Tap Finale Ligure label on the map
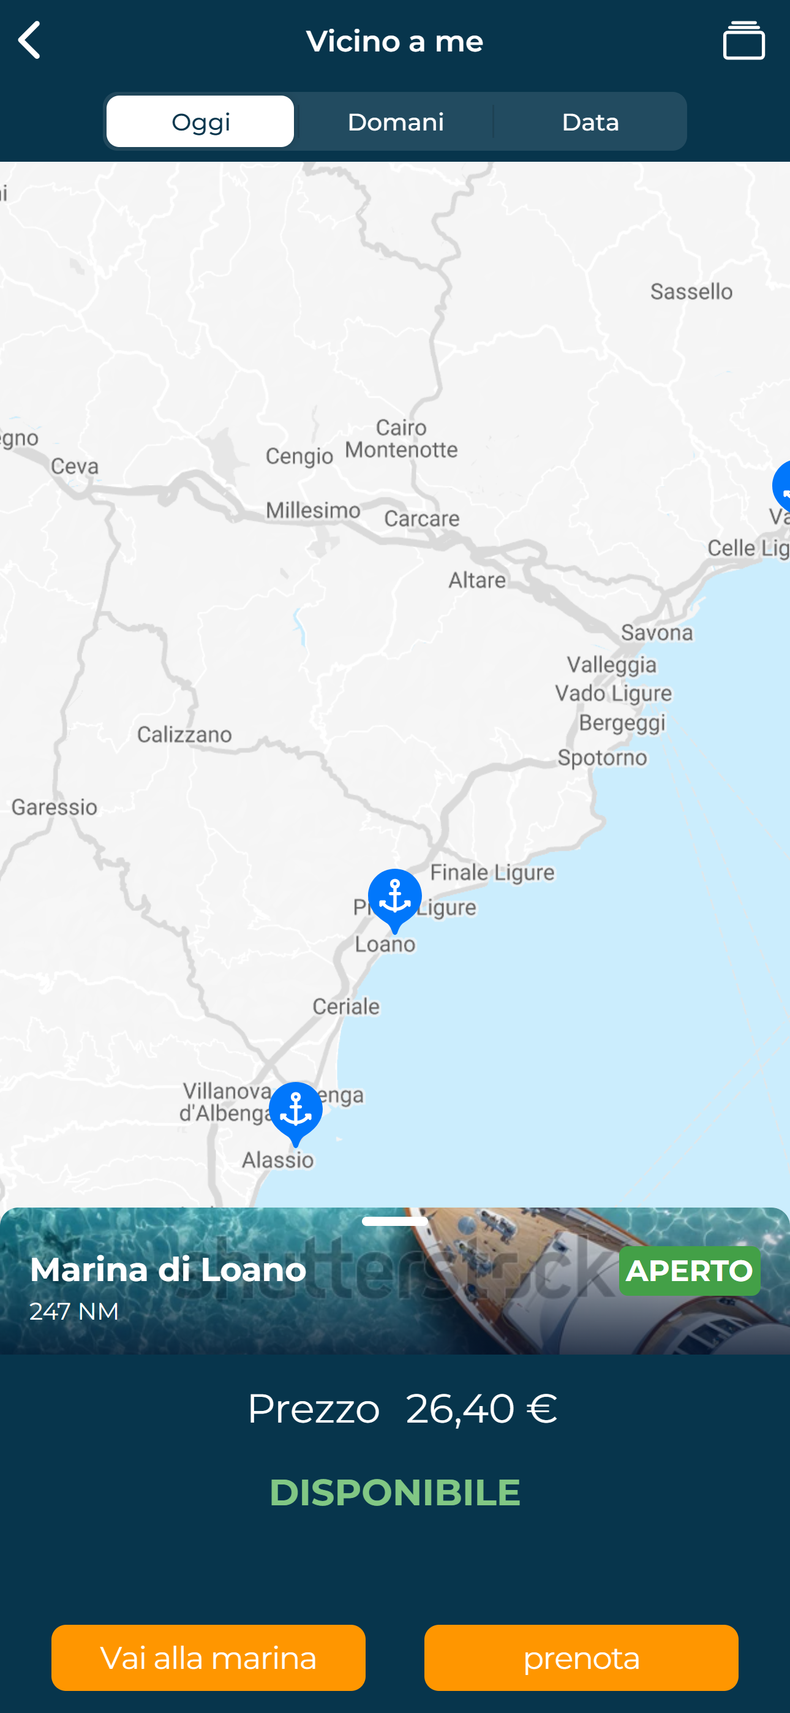 point(492,872)
